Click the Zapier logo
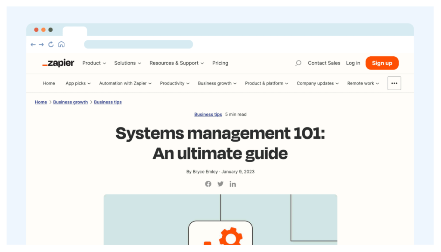Viewport: 441px width, 252px height. point(58,63)
